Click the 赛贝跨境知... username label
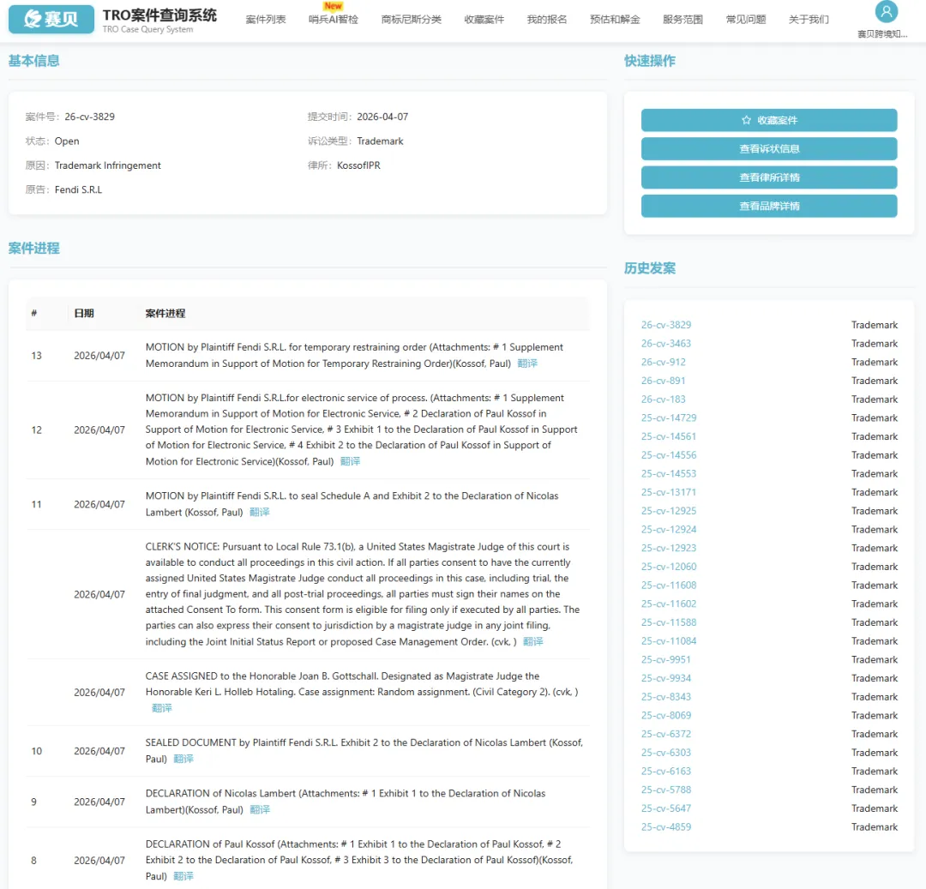The width and height of the screenshot is (926, 889). click(882, 34)
